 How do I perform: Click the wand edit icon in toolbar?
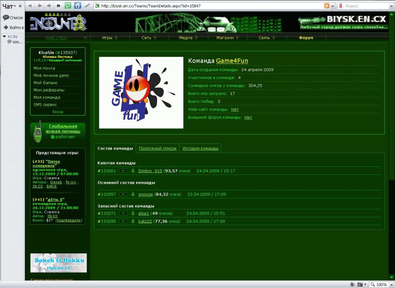pos(87,5)
